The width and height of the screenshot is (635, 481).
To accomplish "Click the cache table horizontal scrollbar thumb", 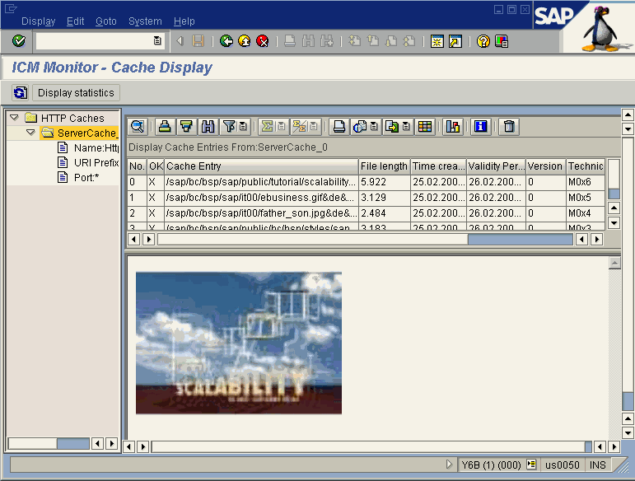I will pyautogui.click(x=520, y=239).
